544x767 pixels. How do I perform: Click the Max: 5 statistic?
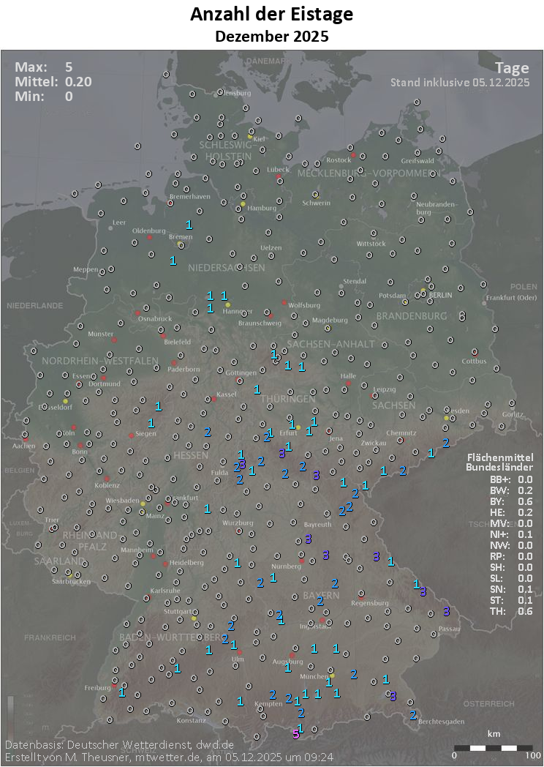click(44, 68)
